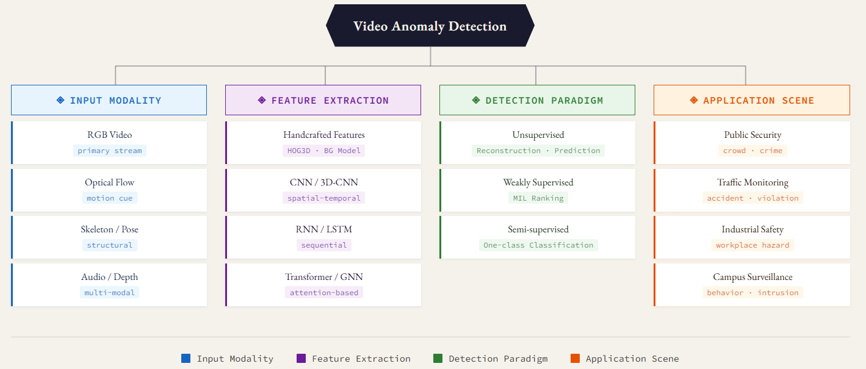866x369 pixels.
Task: Click the Application Scene diamond icon
Action: click(694, 100)
